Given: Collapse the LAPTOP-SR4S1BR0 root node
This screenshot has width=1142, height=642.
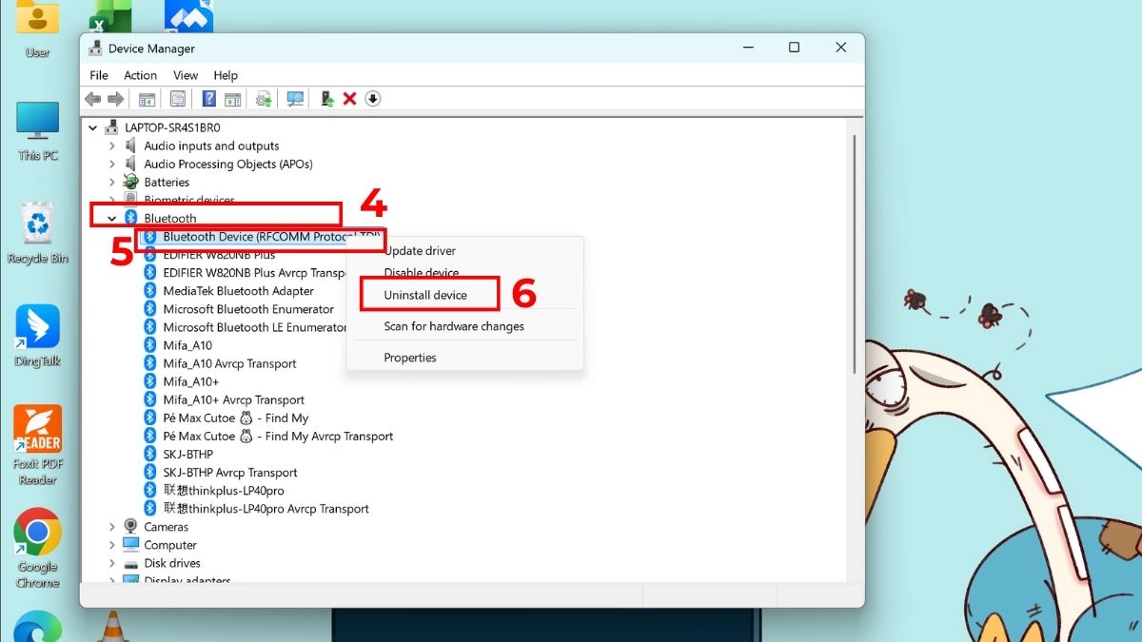Looking at the screenshot, I should point(93,127).
